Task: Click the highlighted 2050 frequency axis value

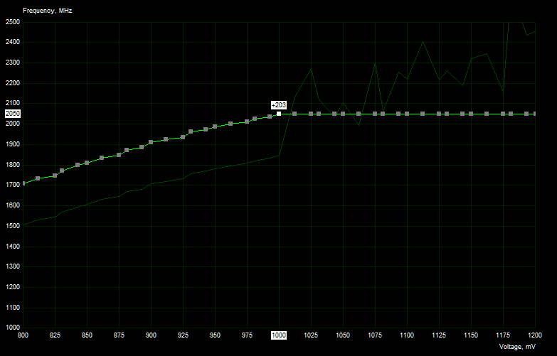Action: 13,114
